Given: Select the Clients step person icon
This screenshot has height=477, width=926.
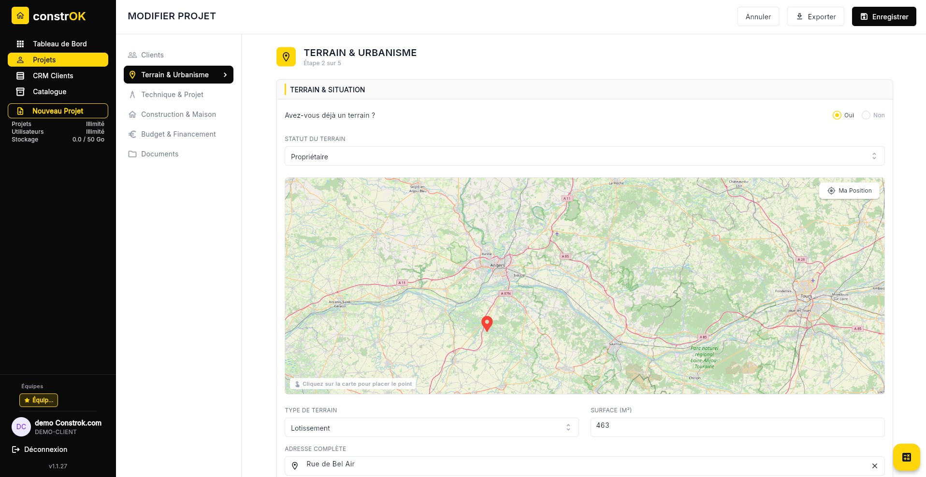Looking at the screenshot, I should [x=133, y=55].
